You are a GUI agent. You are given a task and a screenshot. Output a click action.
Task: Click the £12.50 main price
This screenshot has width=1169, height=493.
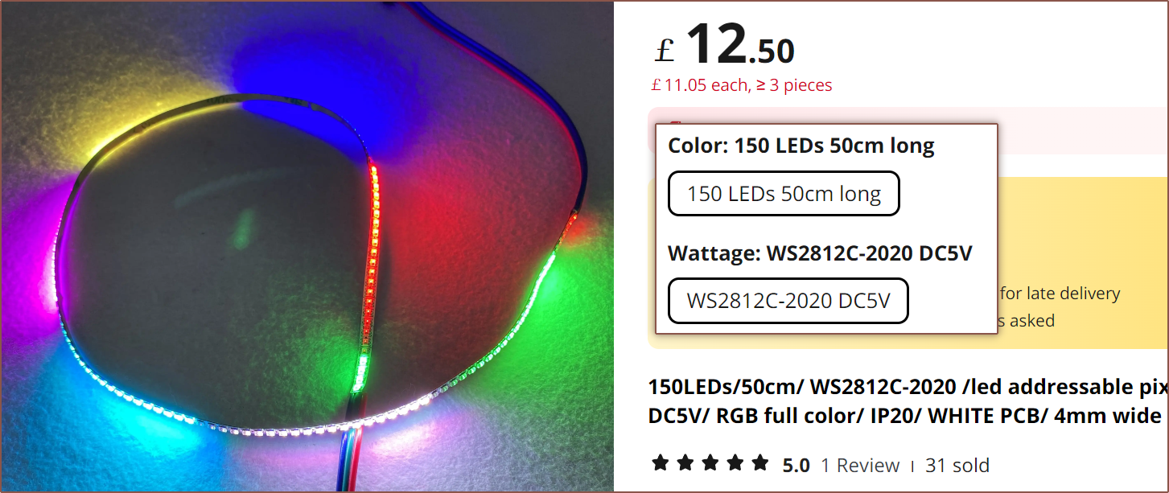coord(724,45)
